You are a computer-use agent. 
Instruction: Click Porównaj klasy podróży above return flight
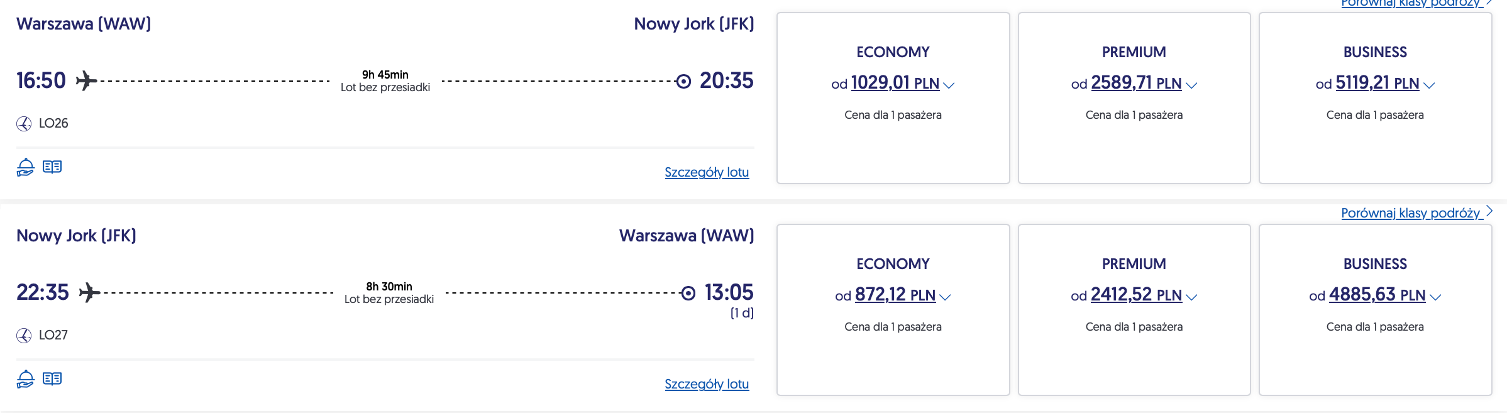tap(1411, 213)
